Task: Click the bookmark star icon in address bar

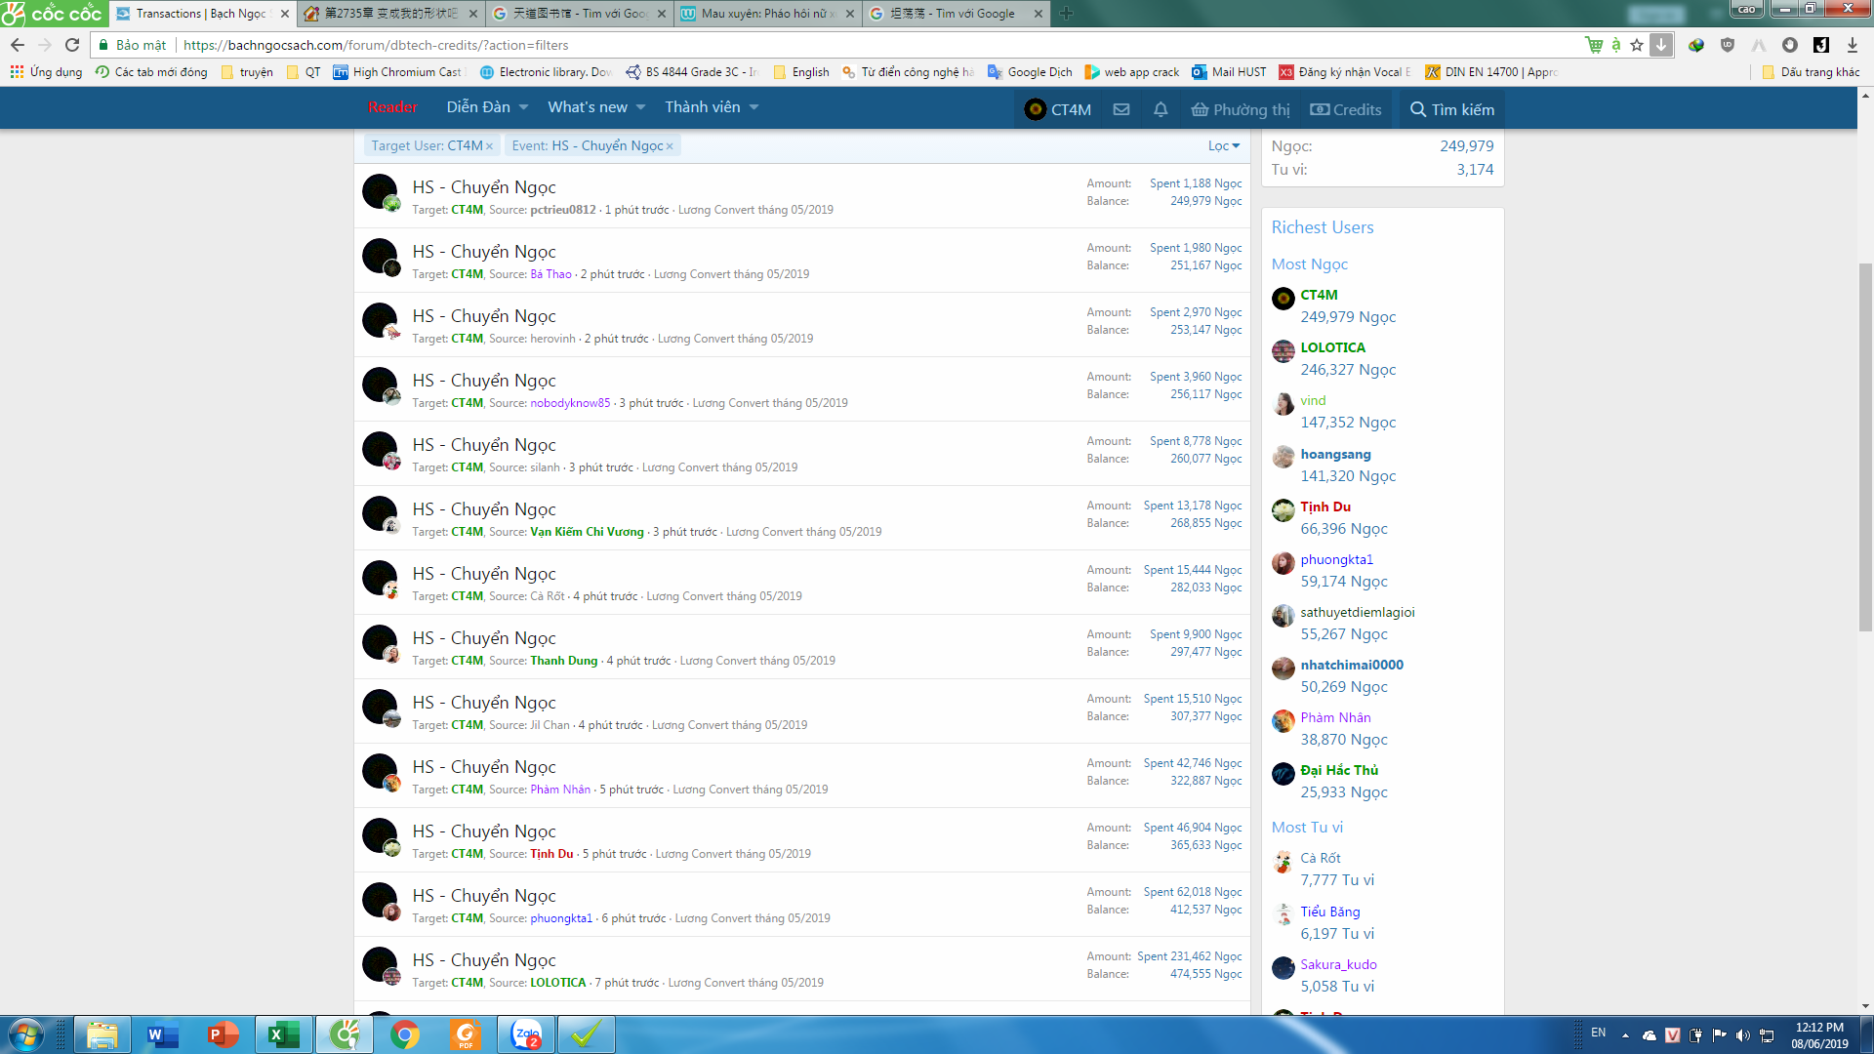Action: (1637, 45)
